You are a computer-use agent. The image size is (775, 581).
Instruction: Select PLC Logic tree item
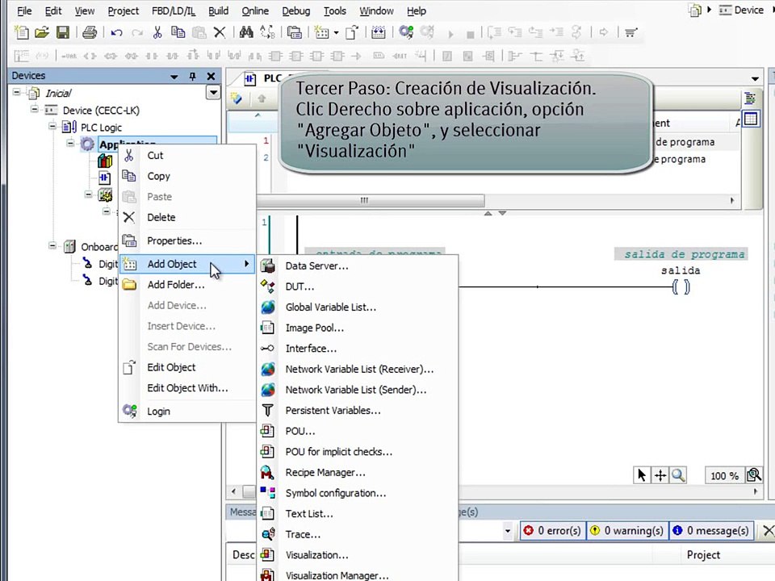[102, 127]
